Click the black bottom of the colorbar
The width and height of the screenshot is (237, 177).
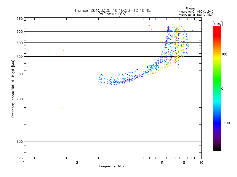click(217, 148)
